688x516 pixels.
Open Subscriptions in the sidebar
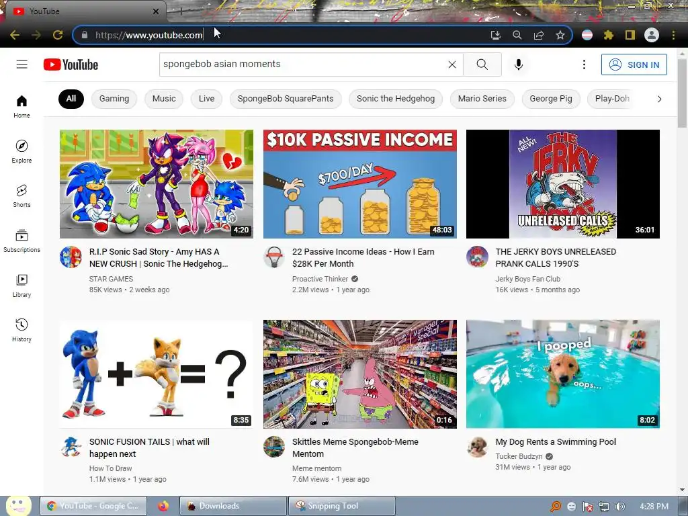(21, 241)
